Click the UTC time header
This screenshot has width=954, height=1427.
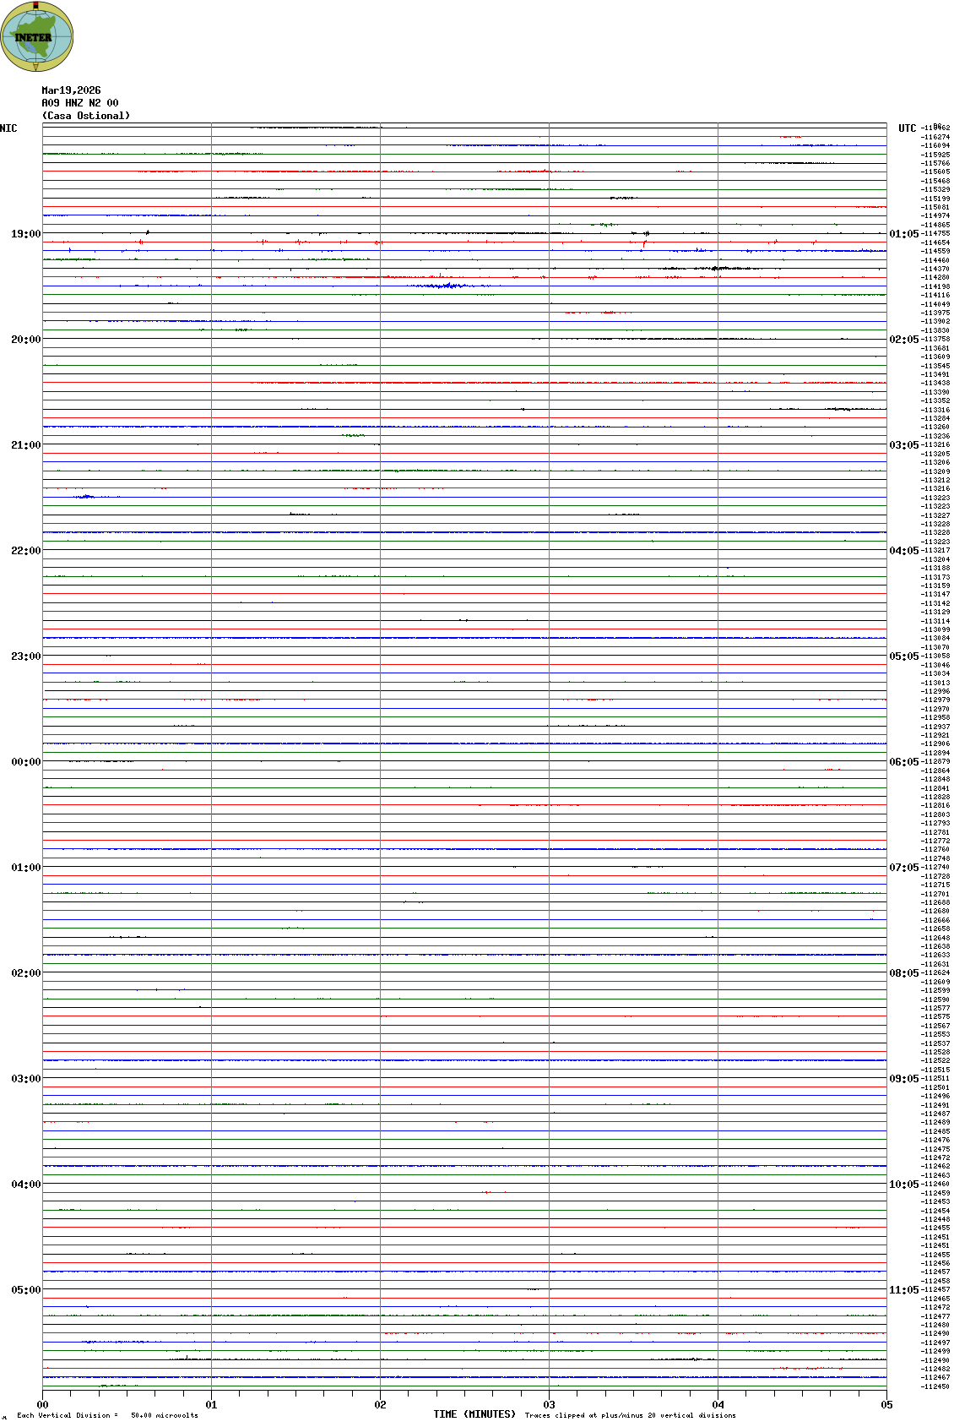tap(907, 128)
